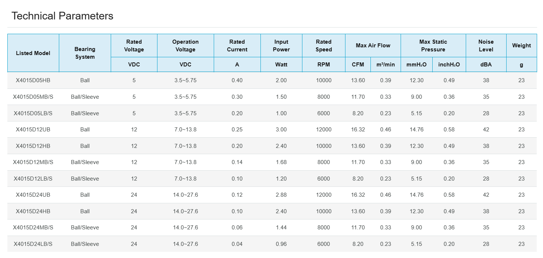Image resolution: width=543 pixels, height=258 pixels.
Task: Select the 0.04 rated current cell
Action: coord(237,244)
